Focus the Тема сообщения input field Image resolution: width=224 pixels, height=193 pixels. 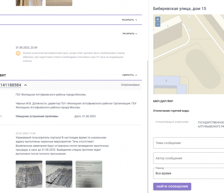[x=188, y=143]
